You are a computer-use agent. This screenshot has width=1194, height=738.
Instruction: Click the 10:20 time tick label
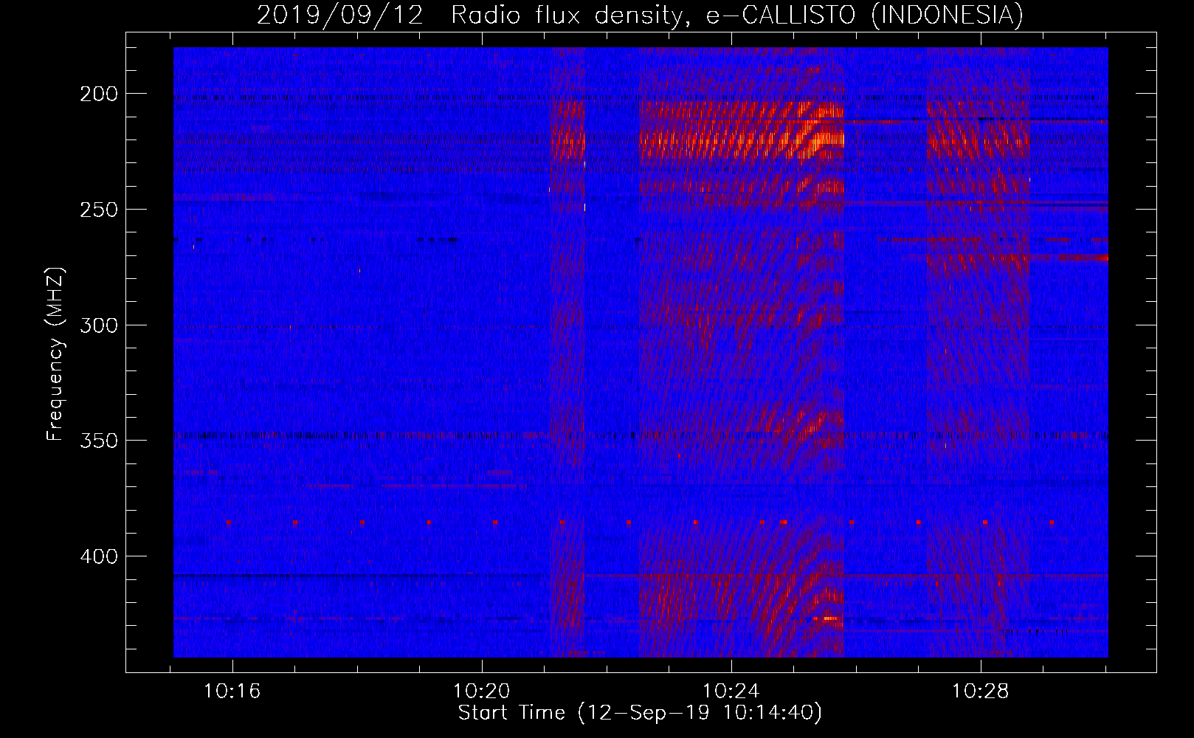[x=482, y=692]
